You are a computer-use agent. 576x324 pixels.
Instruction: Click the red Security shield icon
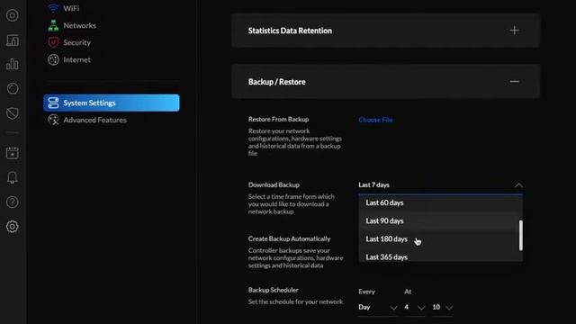pos(53,42)
